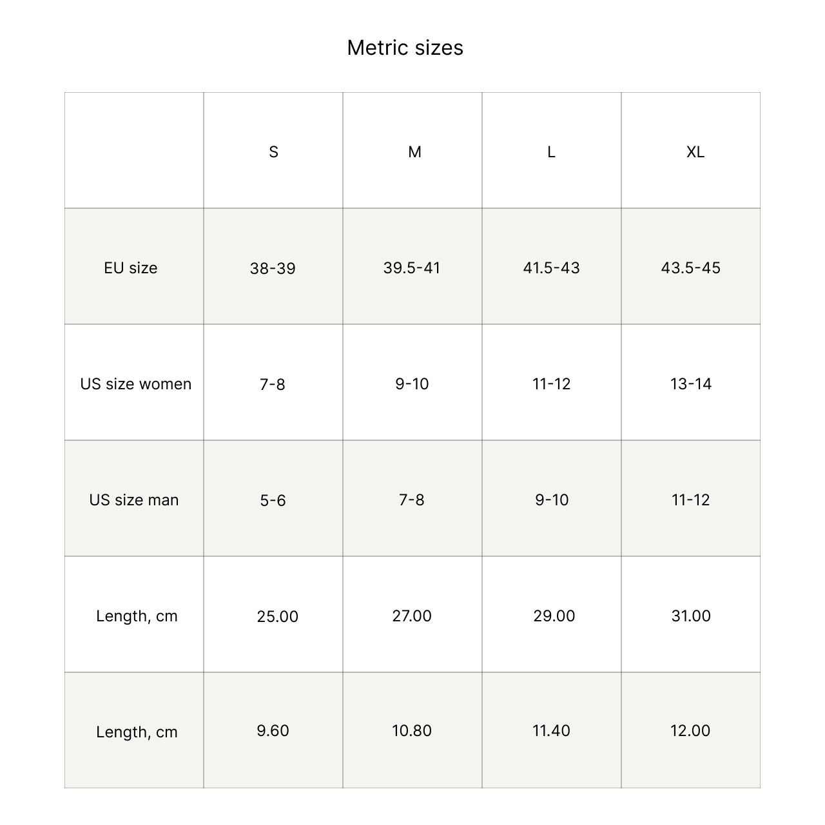Click the L column header

(x=551, y=152)
